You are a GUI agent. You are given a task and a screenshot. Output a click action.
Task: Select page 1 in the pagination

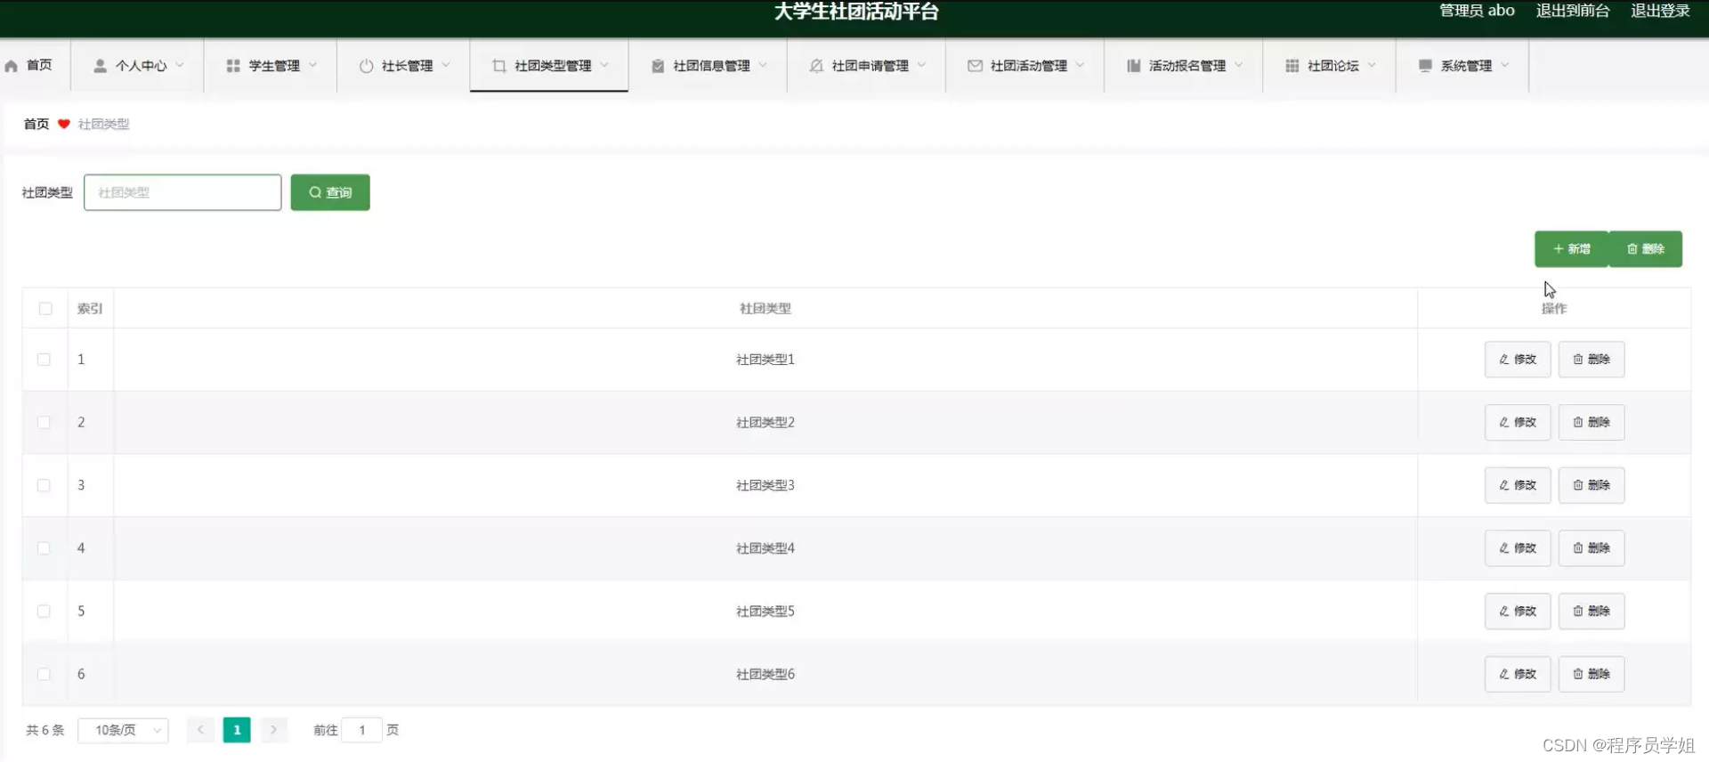[237, 730]
